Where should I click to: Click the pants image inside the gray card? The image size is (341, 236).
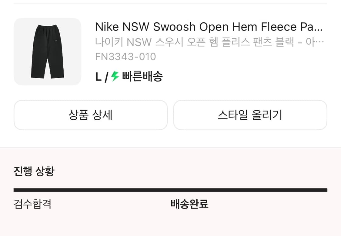(47, 52)
